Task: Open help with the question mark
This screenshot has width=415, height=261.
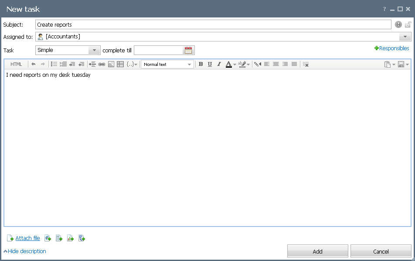Action: 384,9
